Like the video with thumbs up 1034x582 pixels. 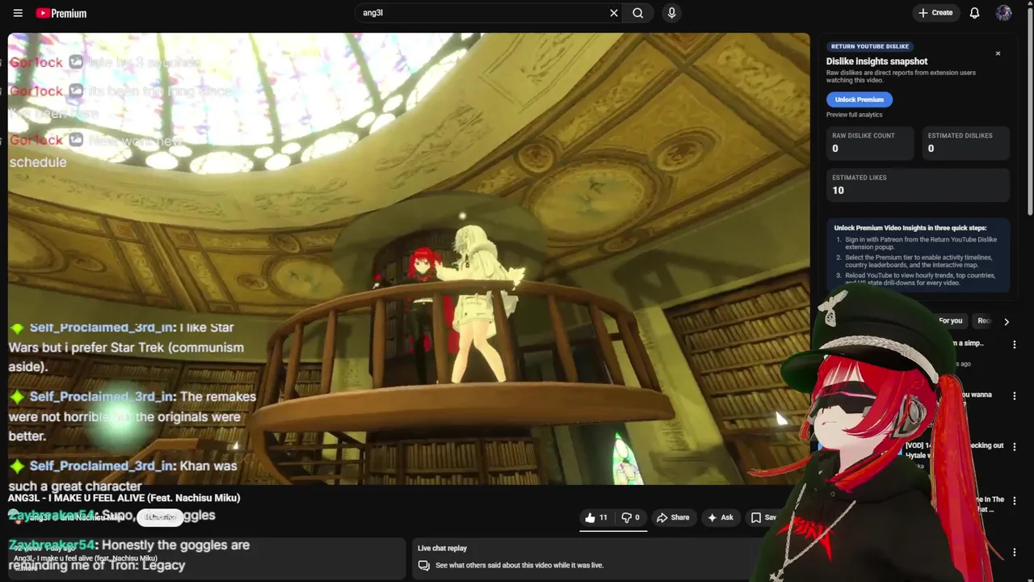point(596,517)
